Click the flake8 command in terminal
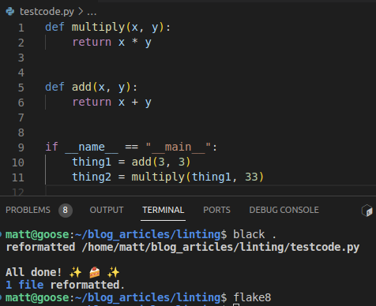This screenshot has width=376, height=306. pos(252,297)
